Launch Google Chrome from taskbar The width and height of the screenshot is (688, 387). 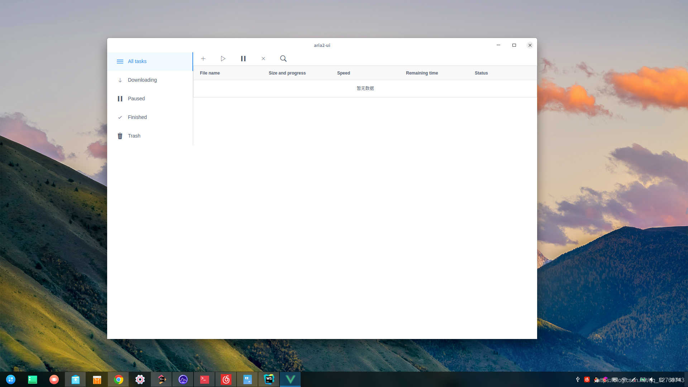click(118, 379)
